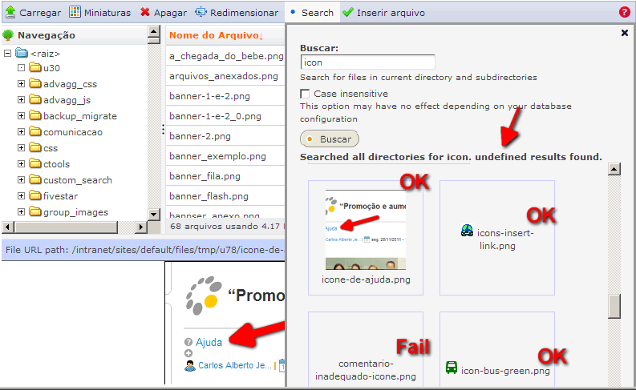Image resolution: width=636 pixels, height=390 pixels.
Task: Expand the advagg_css folder
Action: pos(21,84)
